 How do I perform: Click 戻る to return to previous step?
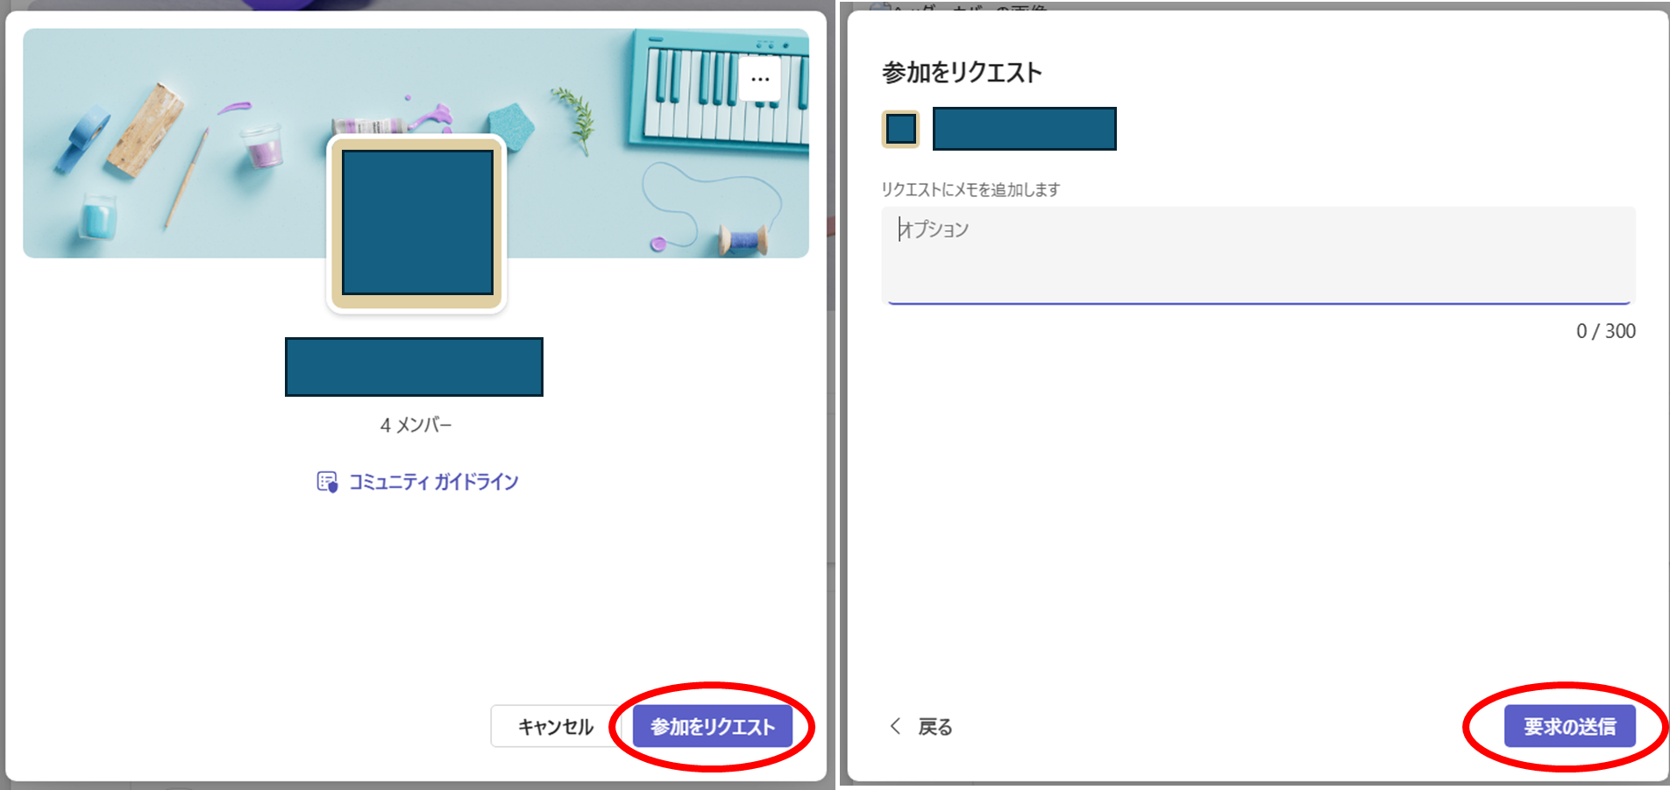pos(934,727)
